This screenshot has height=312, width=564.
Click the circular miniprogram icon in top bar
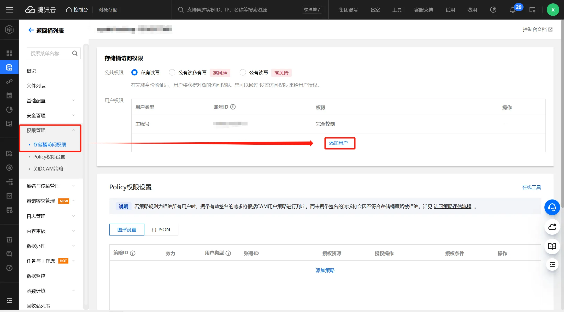pos(493,10)
